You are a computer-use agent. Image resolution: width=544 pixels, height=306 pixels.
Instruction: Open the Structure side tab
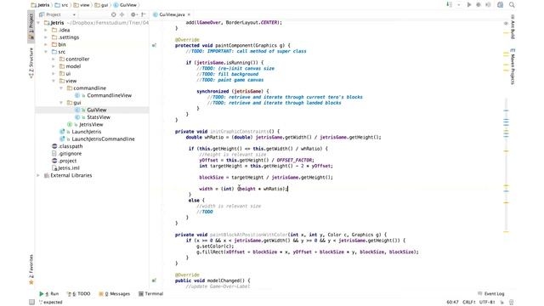(x=31, y=62)
